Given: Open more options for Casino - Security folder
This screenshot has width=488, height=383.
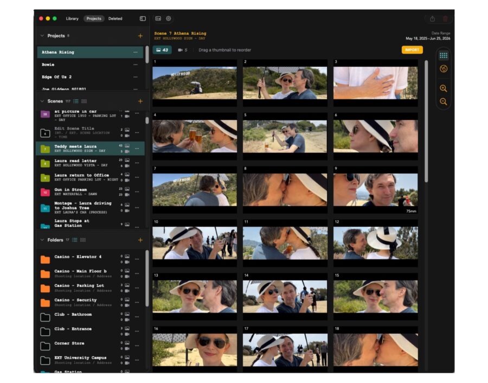Looking at the screenshot, I should point(137,302).
